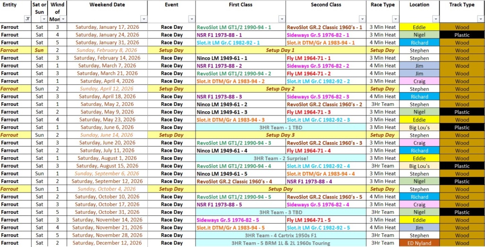Expand the First Class filter dropdown

point(281,19)
